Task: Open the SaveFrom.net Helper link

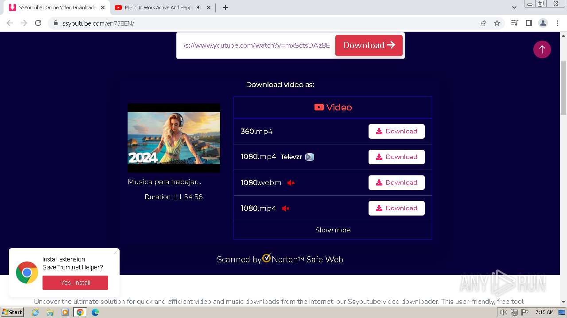Action: pyautogui.click(x=73, y=267)
